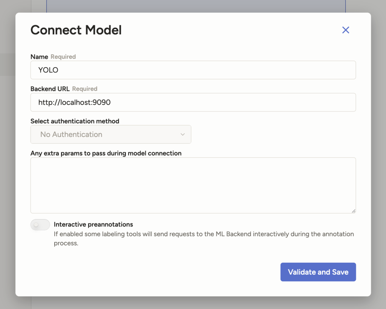Image resolution: width=386 pixels, height=309 pixels.
Task: Click the Connect Model heading
Action: tap(76, 30)
